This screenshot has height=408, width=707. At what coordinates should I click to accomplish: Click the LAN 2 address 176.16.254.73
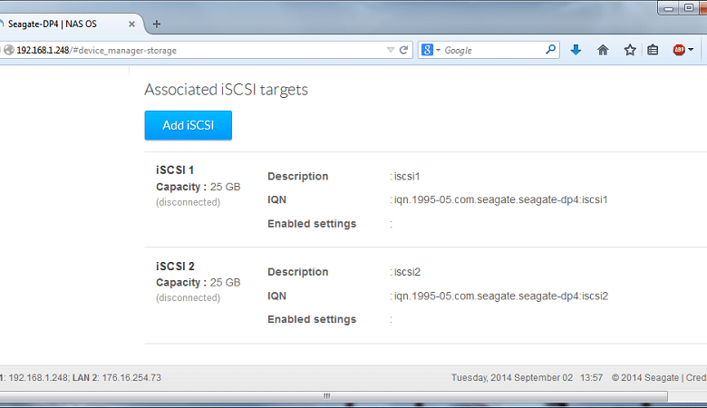[131, 378]
